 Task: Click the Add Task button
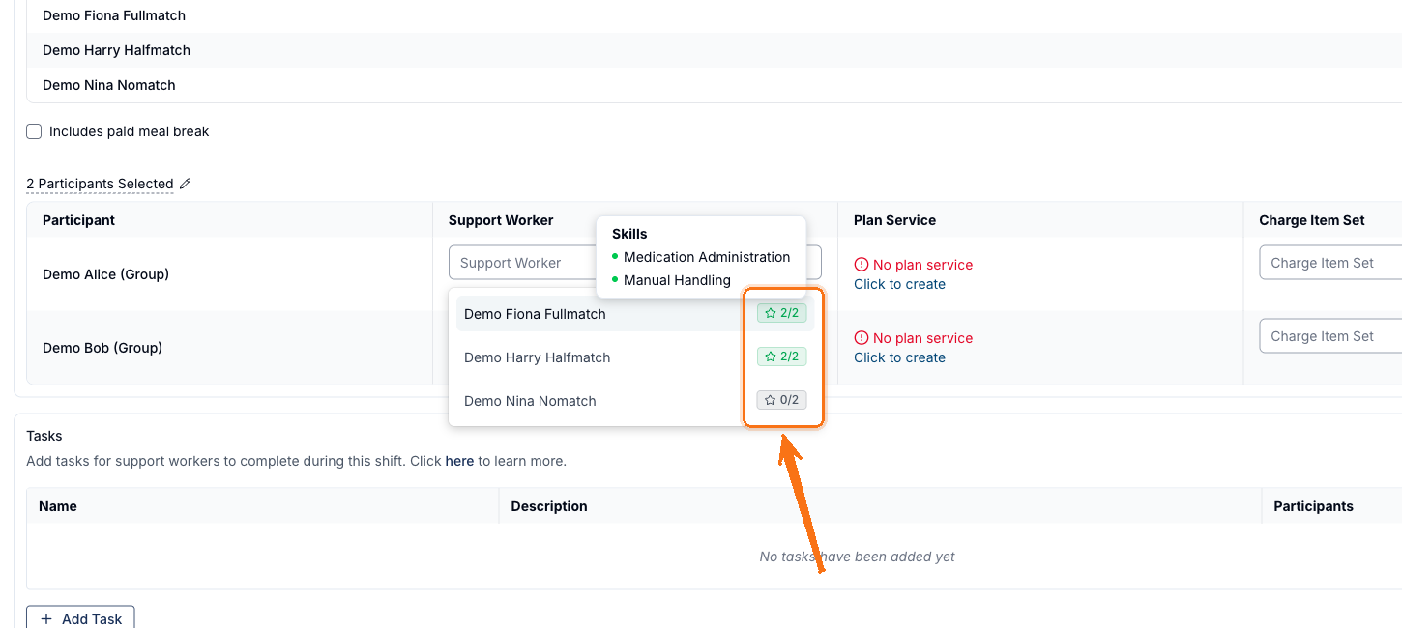80,618
